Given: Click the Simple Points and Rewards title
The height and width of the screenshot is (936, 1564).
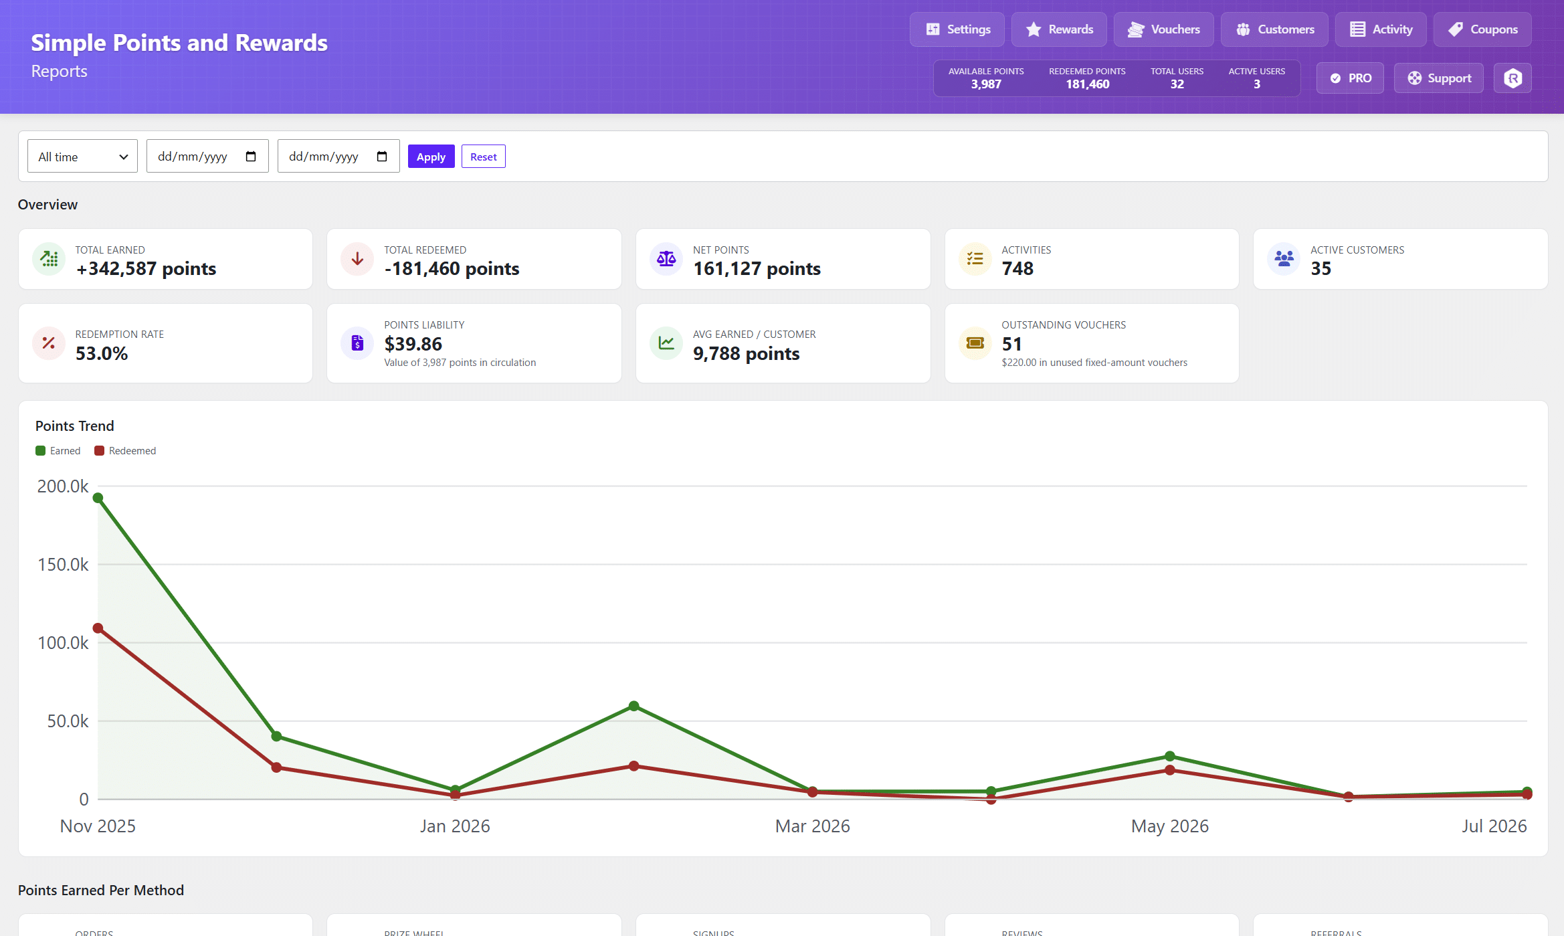Looking at the screenshot, I should click(x=179, y=43).
